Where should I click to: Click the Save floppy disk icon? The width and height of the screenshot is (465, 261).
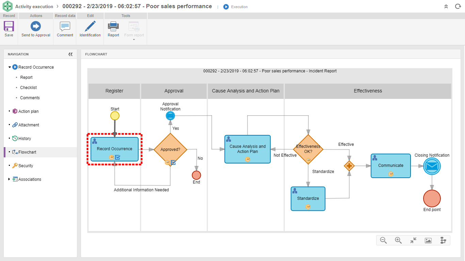click(x=9, y=26)
